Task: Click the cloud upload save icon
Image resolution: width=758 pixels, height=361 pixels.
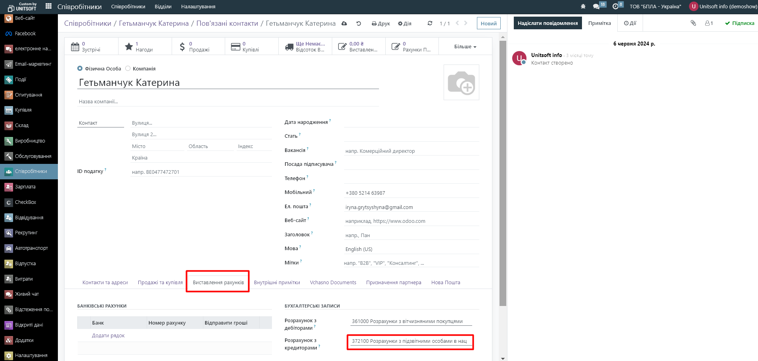Action: click(x=344, y=23)
